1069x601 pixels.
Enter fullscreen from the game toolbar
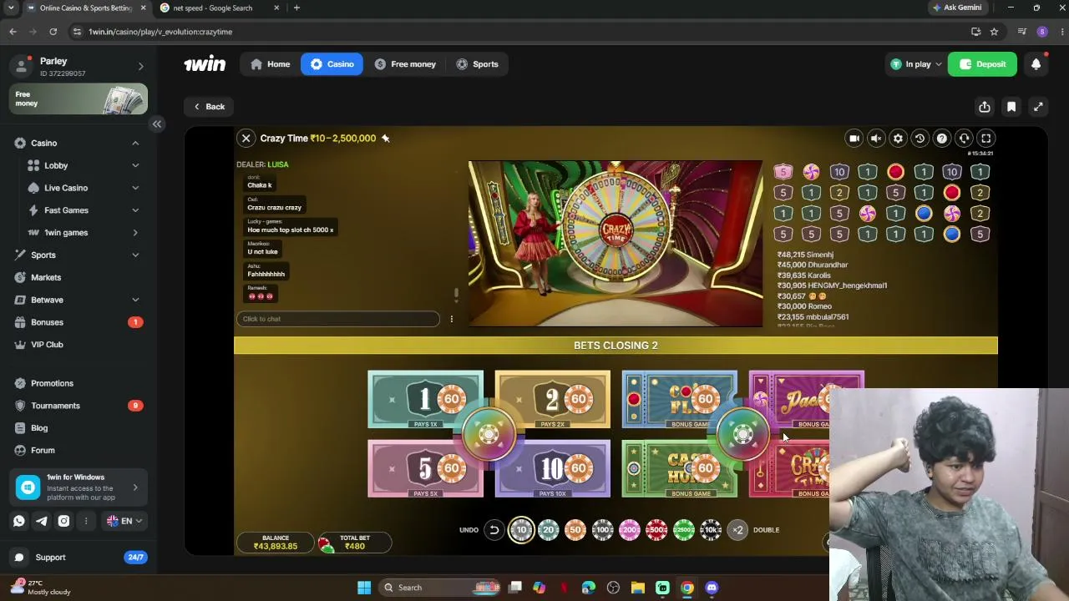click(x=985, y=139)
